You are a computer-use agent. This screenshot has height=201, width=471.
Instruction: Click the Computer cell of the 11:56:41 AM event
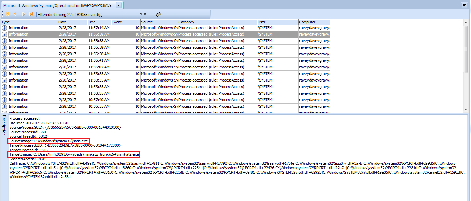click(314, 60)
